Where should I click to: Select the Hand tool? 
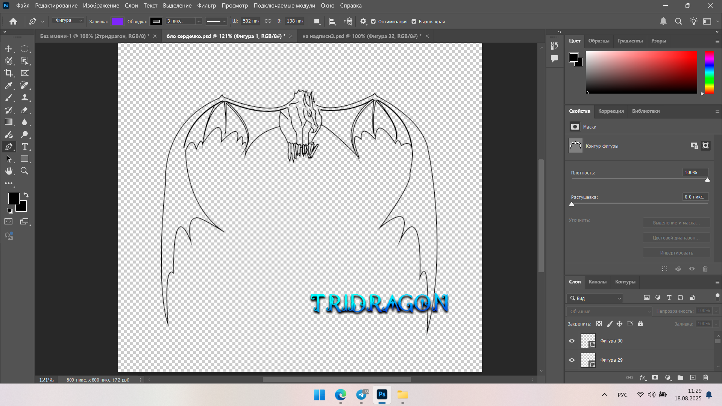pyautogui.click(x=8, y=171)
